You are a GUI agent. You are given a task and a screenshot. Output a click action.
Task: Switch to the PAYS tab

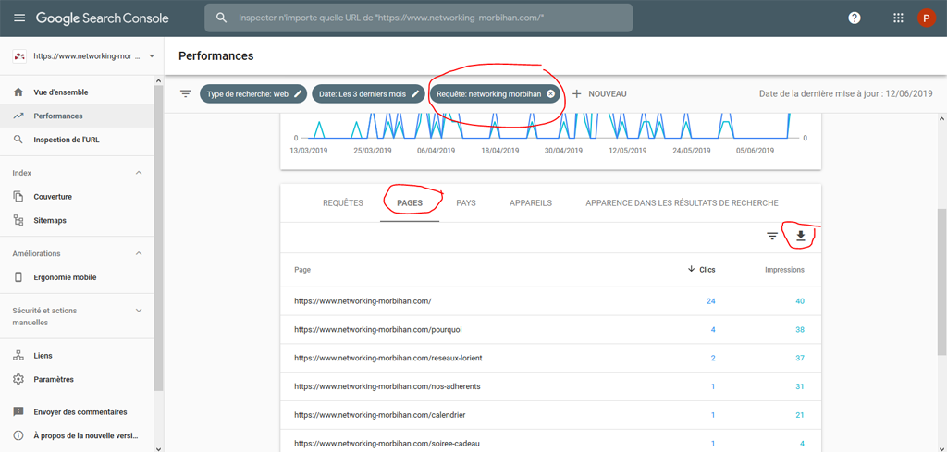[466, 203]
